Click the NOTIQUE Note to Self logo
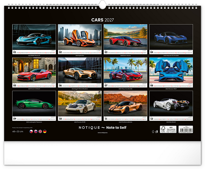 click(103, 128)
